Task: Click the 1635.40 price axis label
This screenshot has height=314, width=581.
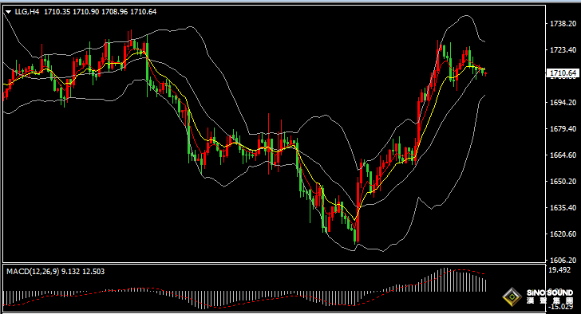Action: [563, 207]
